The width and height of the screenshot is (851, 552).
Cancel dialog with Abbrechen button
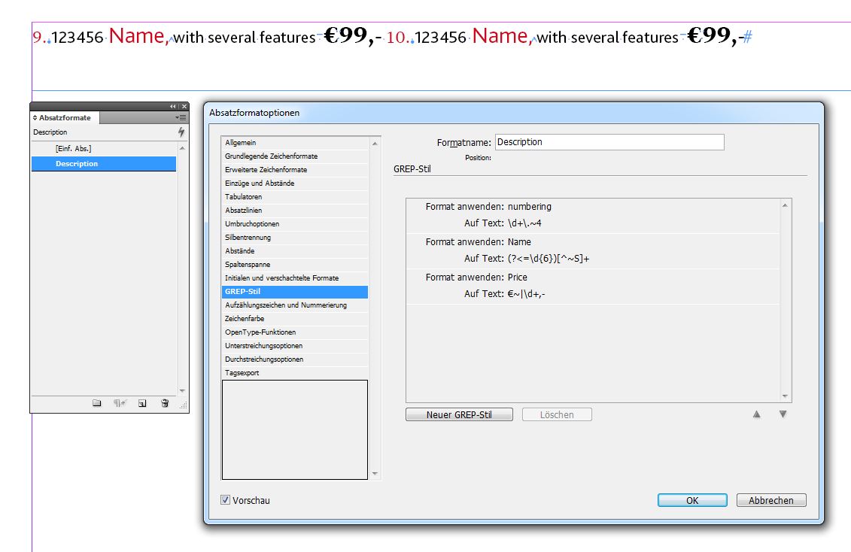tap(771, 501)
